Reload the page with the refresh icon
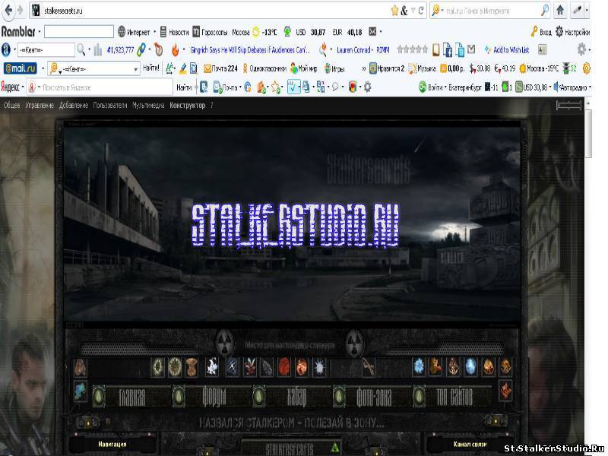 click(421, 11)
